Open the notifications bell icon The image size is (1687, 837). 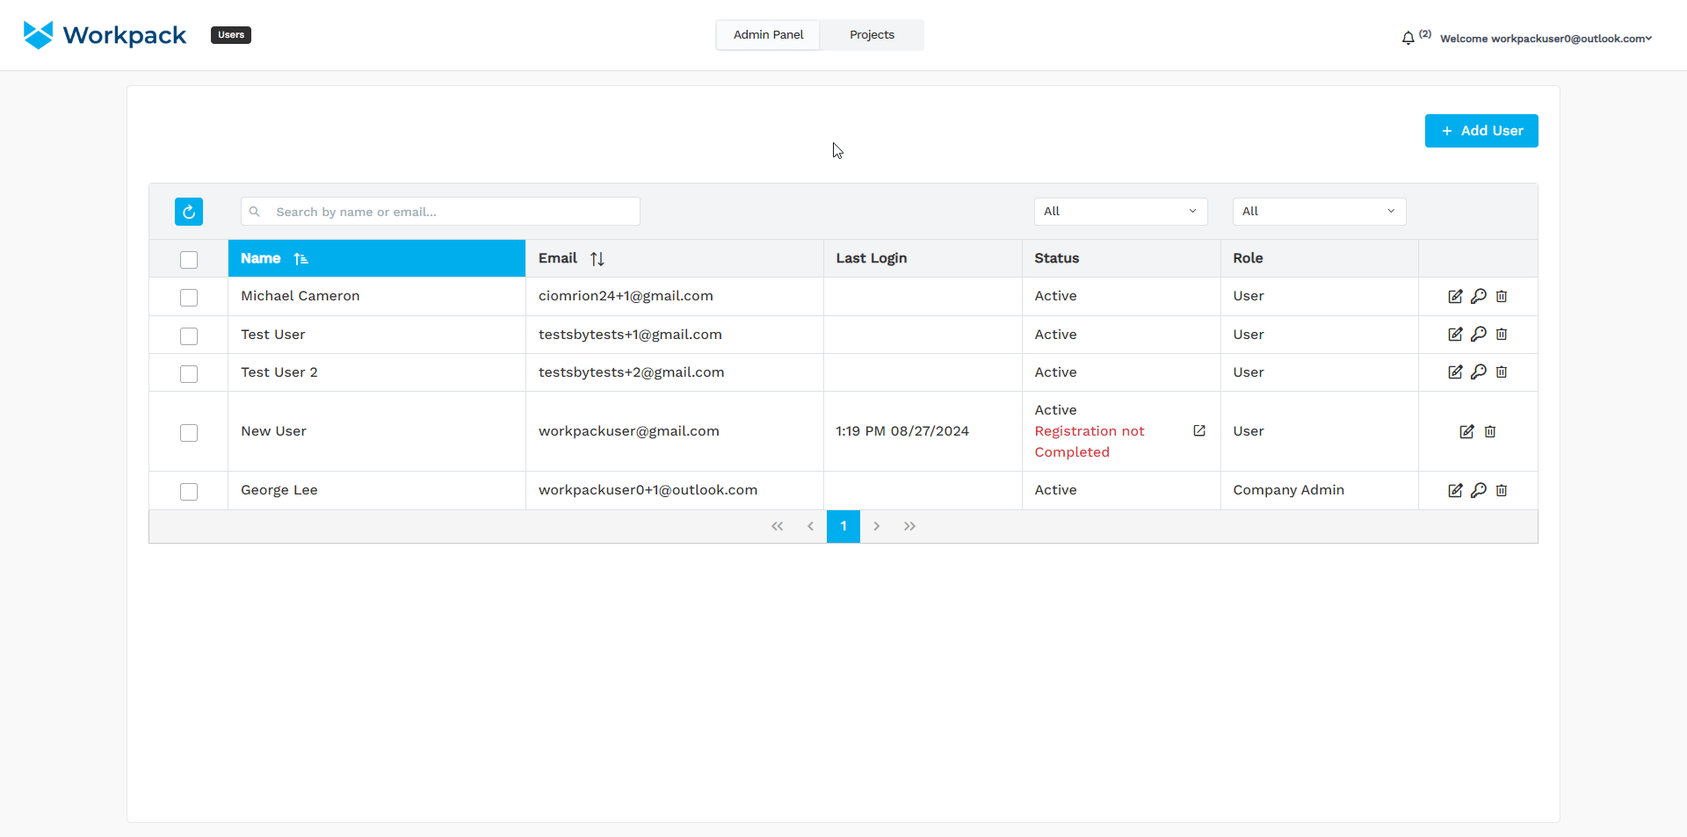click(x=1408, y=38)
